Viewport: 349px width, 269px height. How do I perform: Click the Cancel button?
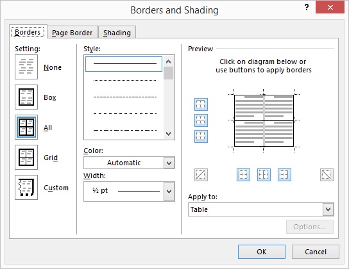tap(316, 252)
